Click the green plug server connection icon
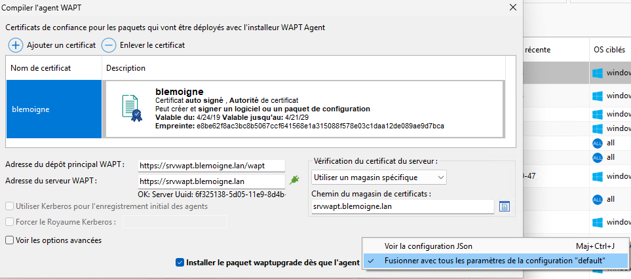The width and height of the screenshot is (631, 279). (294, 180)
